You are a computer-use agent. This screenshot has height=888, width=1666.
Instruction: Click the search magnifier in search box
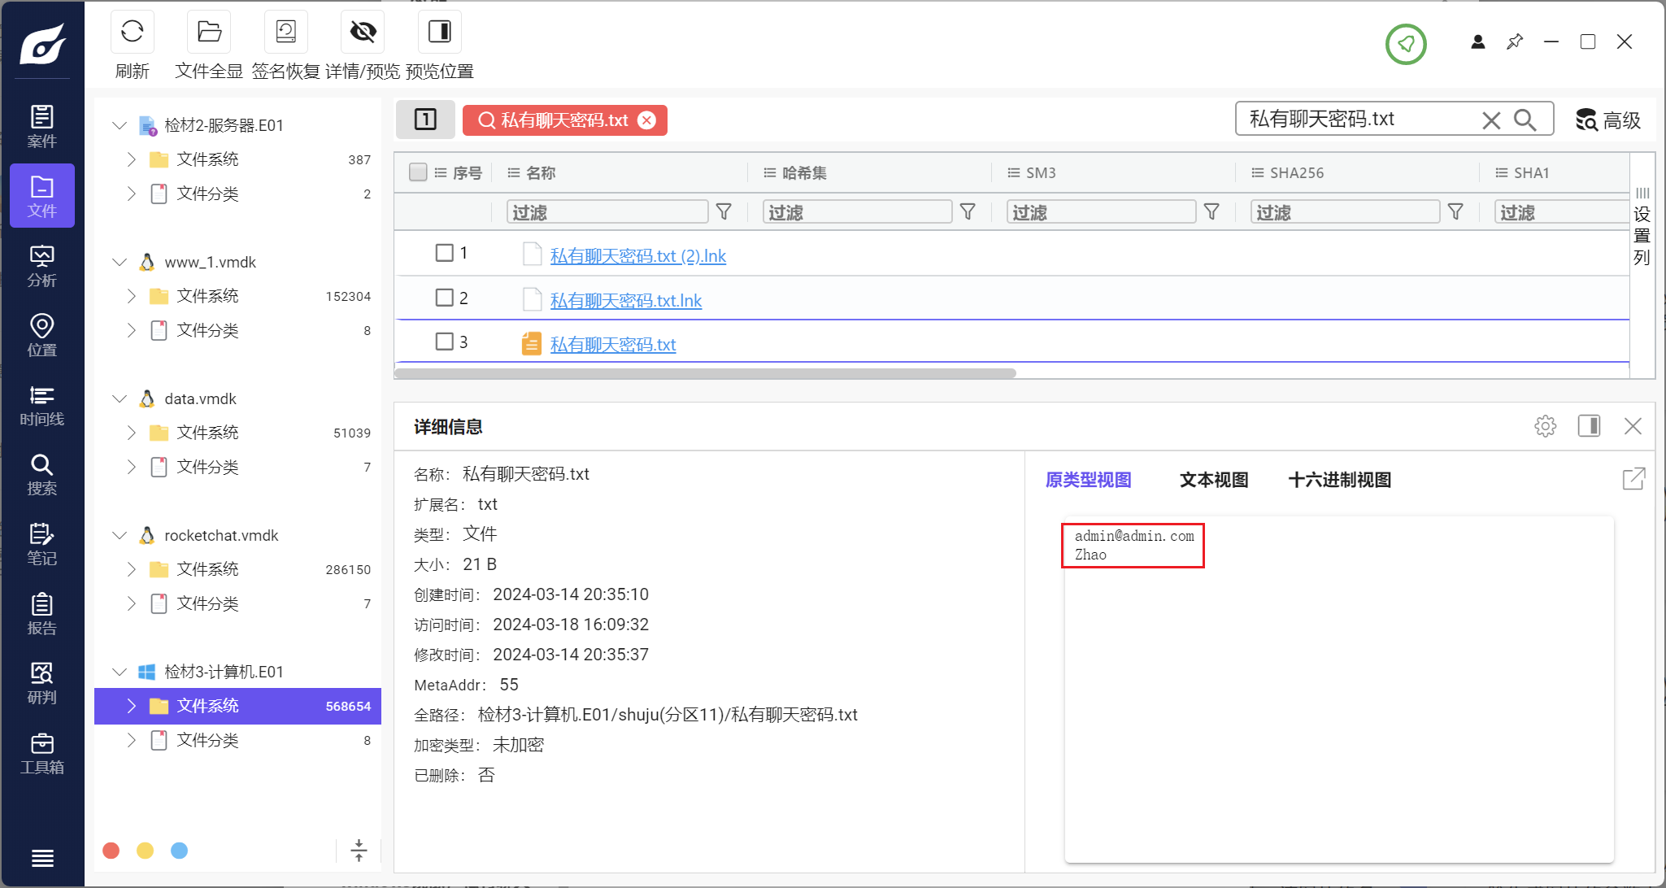tap(1525, 120)
